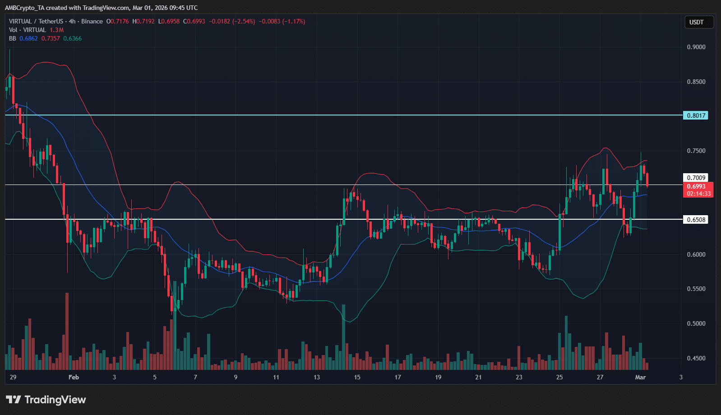
Task: Click the red BB upper value 0.7357
Action: [x=51, y=38]
